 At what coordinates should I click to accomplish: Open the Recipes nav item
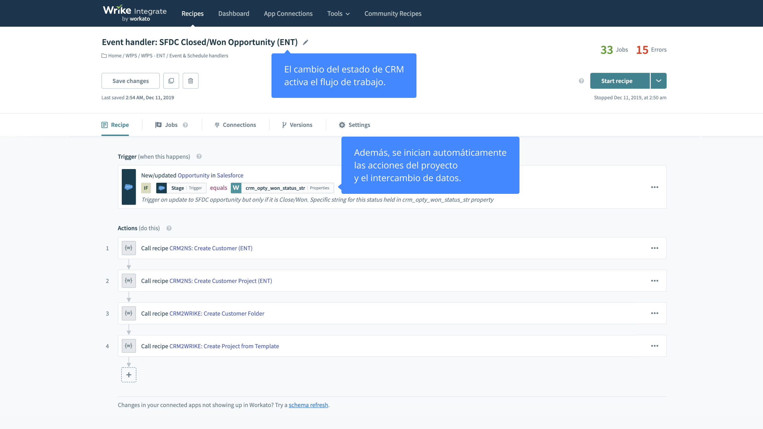192,13
